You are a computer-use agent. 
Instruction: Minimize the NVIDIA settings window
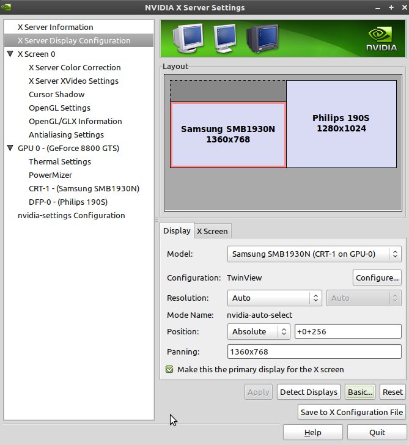coord(377,8)
